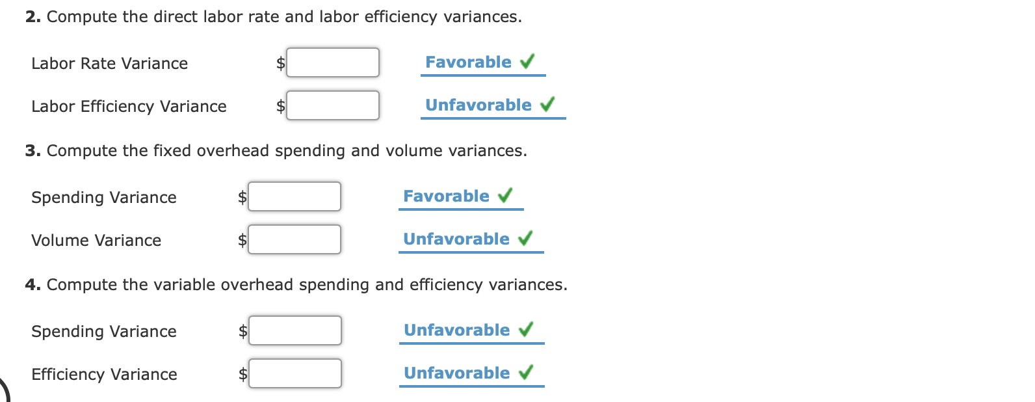Click the green checkmark beside Labor Rate Favorable
Viewport: 1035px width, 402px height.
(x=527, y=62)
